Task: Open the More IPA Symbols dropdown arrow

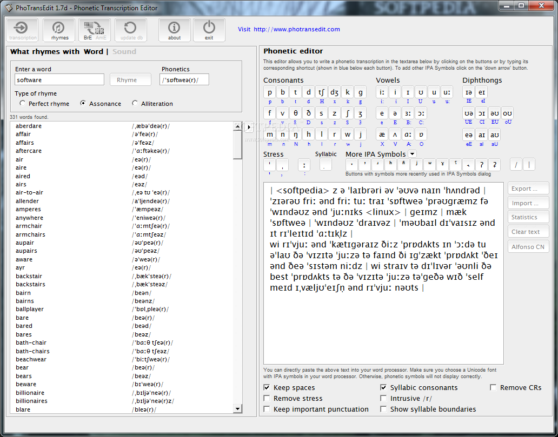Action: point(412,154)
